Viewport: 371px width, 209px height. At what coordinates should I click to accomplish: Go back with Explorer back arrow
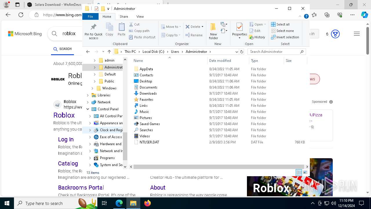[x=88, y=52]
